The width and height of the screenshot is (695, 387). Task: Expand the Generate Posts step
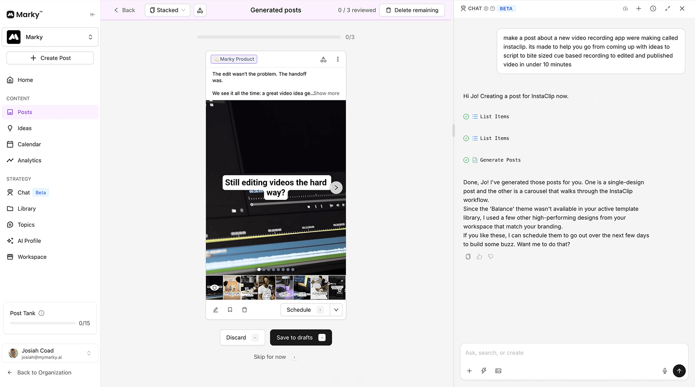492,160
